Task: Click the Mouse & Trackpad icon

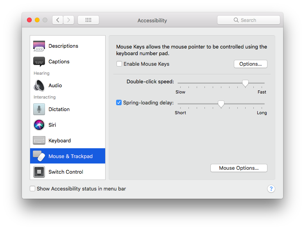Action: 39,156
